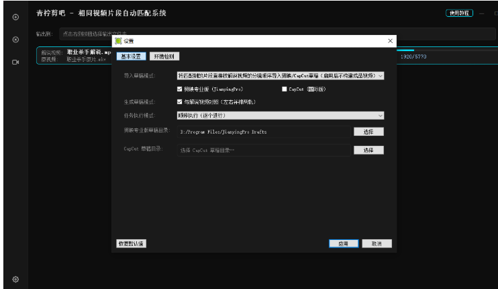
Task: Click the circled X sidebar icon
Action: tap(15, 40)
